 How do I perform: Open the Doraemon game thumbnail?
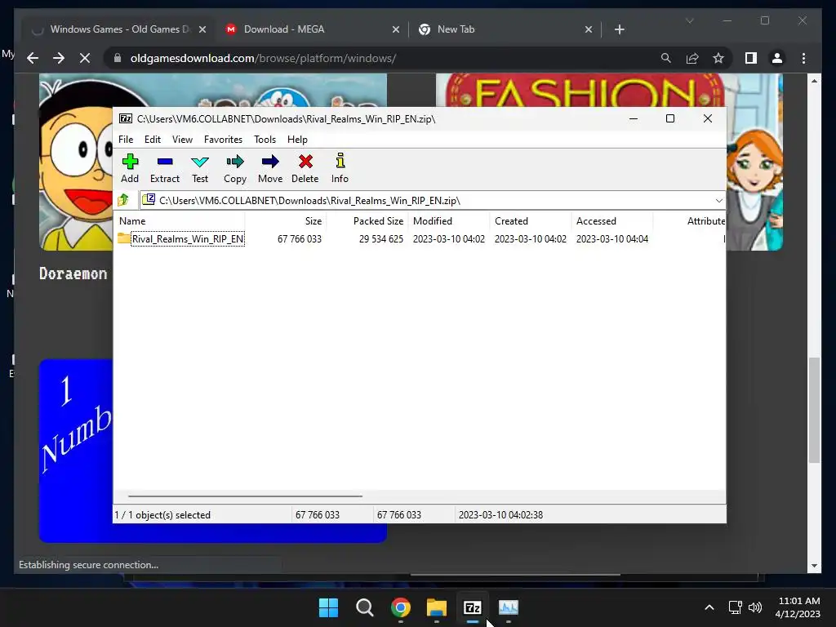(76, 162)
